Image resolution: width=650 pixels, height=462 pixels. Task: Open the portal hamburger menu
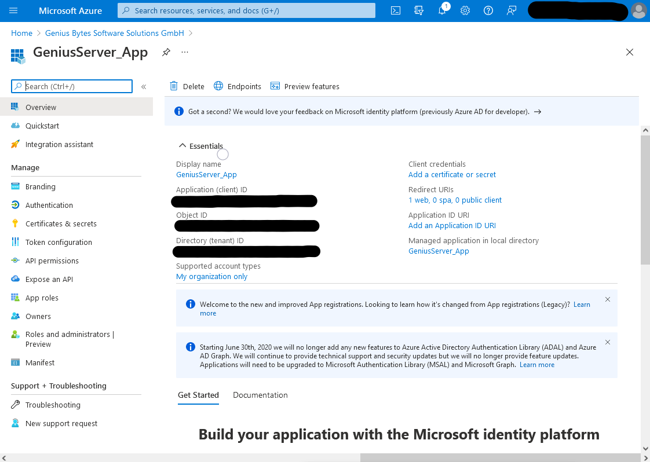point(13,11)
